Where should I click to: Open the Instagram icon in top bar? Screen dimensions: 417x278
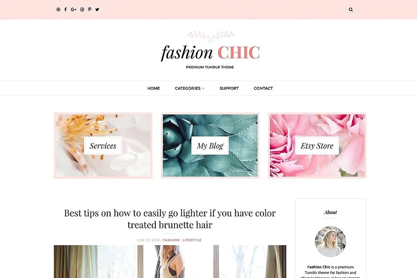(x=82, y=10)
